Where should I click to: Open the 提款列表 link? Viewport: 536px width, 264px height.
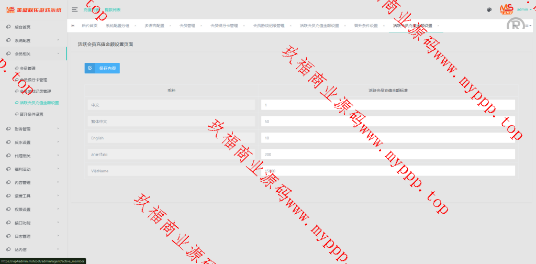click(112, 9)
